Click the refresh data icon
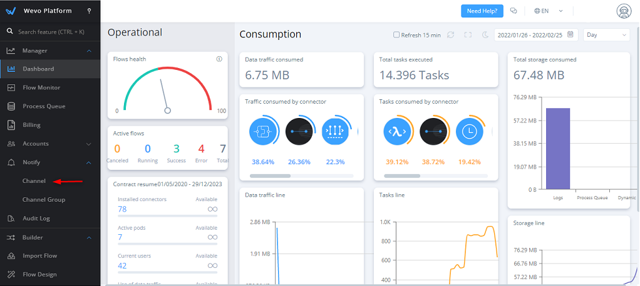 point(450,35)
